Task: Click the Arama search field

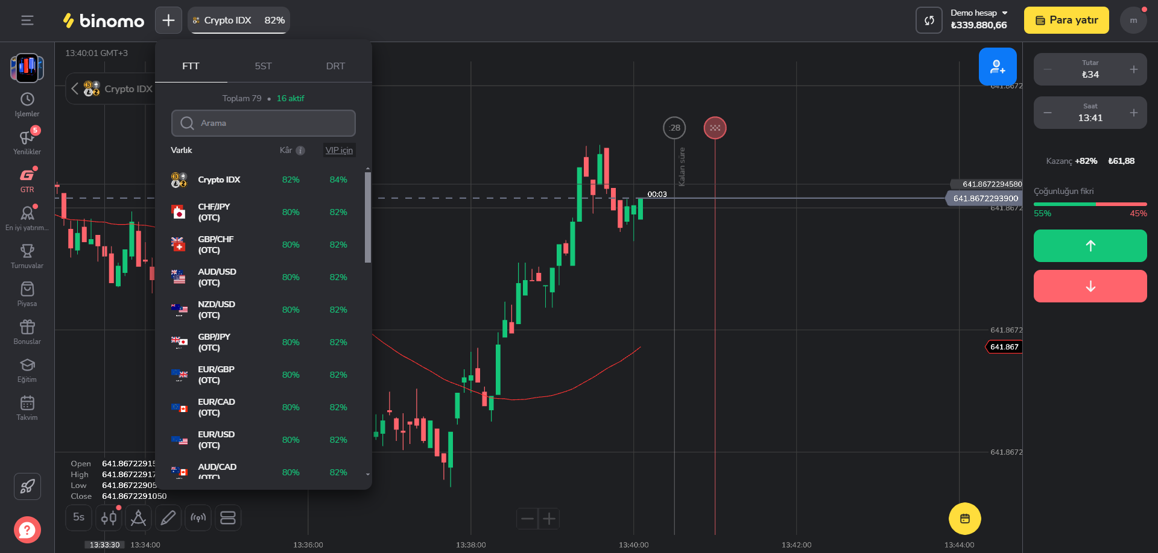Action: pos(264,123)
